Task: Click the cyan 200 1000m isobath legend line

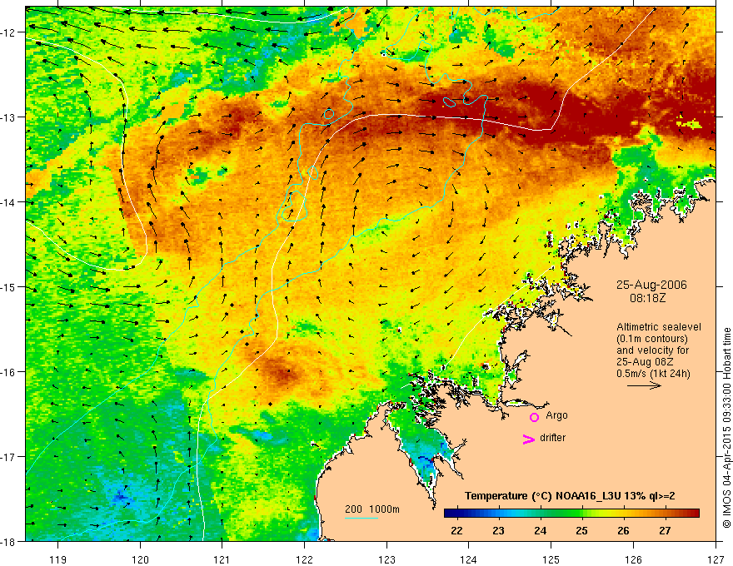Action: (x=362, y=518)
